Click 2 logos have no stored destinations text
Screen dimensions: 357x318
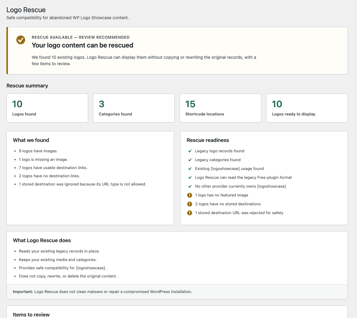pos(228,204)
